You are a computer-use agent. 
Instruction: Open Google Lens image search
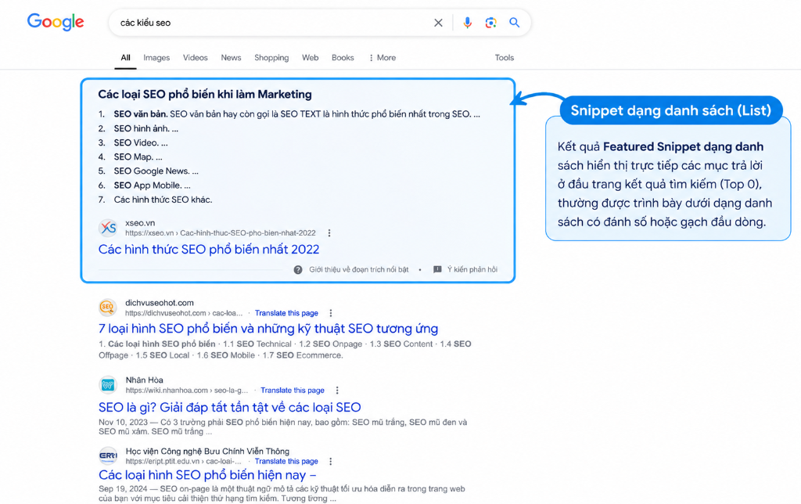pos(491,23)
